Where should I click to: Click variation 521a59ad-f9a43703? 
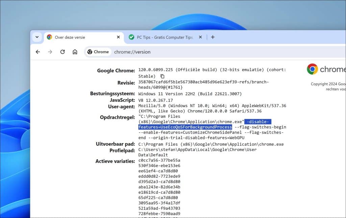click(159, 208)
